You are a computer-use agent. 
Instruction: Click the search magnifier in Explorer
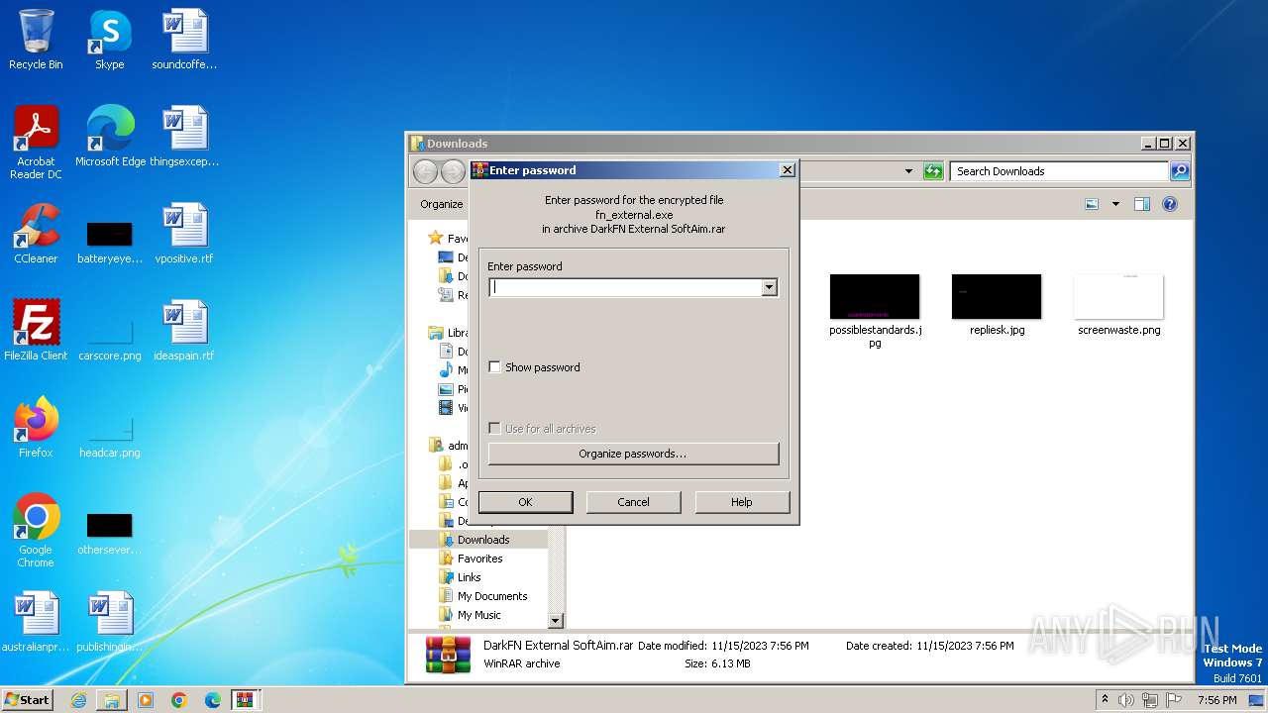pyautogui.click(x=1179, y=171)
